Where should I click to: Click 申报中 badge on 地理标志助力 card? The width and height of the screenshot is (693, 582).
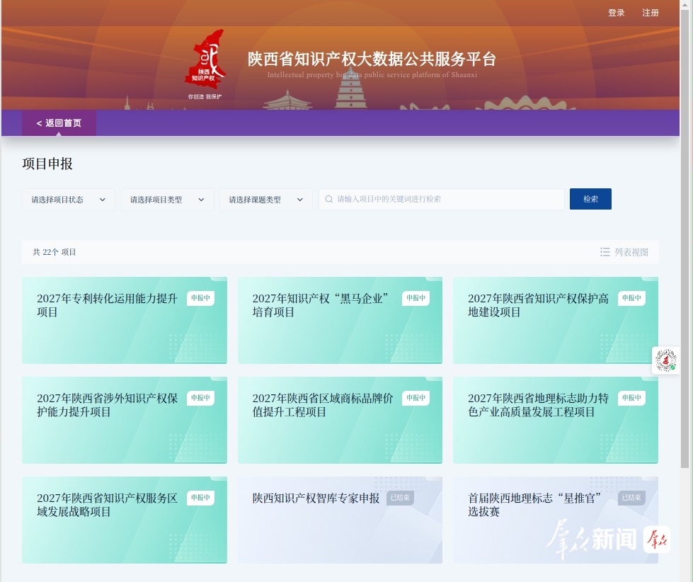point(631,398)
